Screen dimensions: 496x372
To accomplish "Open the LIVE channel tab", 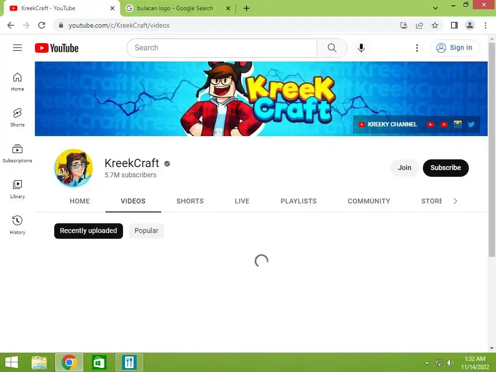I will pos(242,201).
